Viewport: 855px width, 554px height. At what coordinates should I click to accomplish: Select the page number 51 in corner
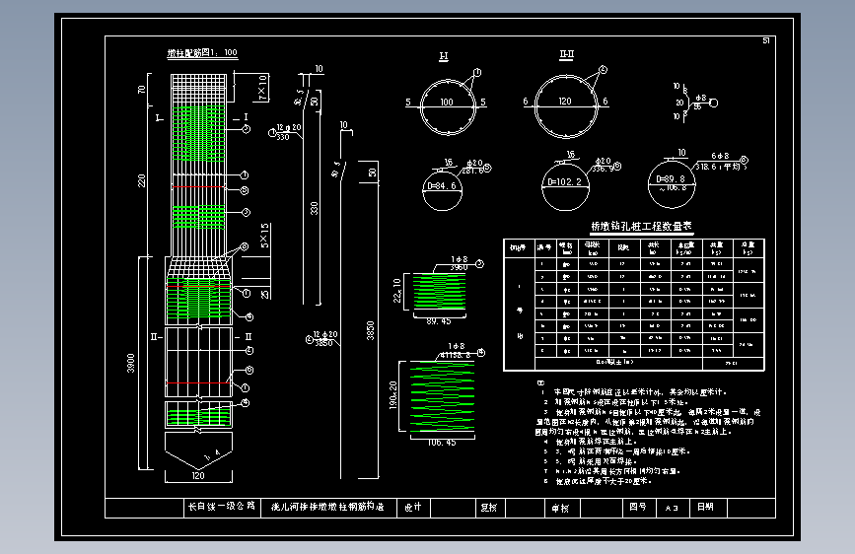(x=766, y=40)
